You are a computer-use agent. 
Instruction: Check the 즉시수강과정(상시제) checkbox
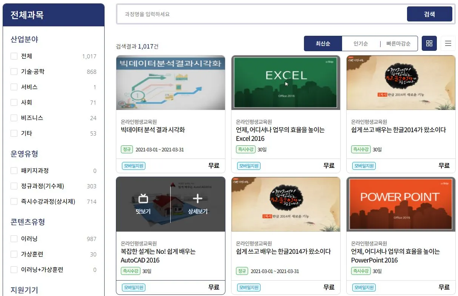[14, 201]
